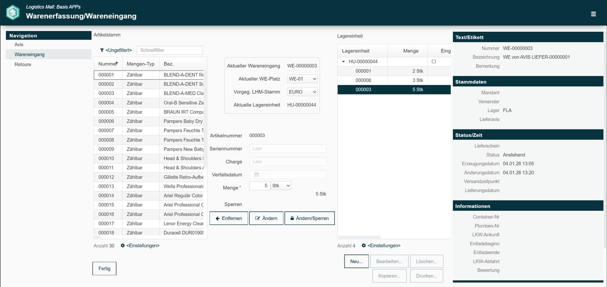
Task: Open the Menge unit Stk dropdown
Action: [281, 186]
